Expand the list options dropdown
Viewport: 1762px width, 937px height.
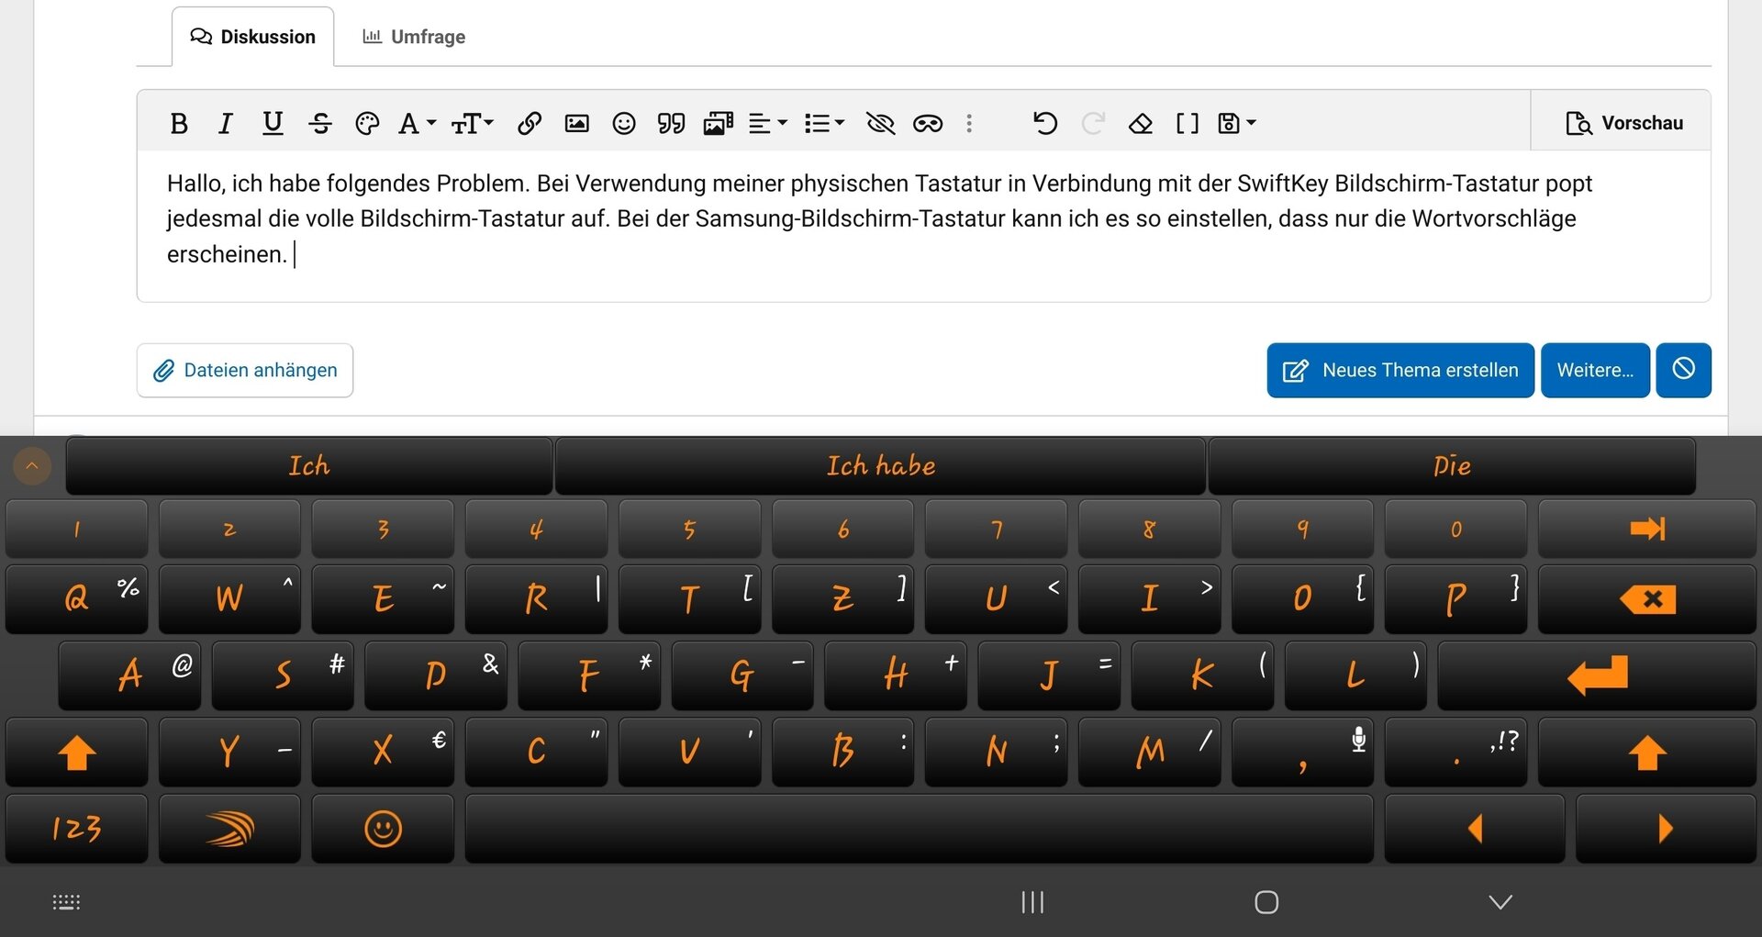(x=823, y=123)
